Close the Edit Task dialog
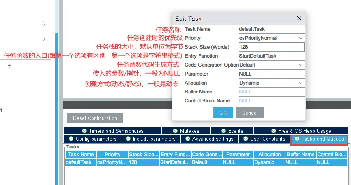351x185 pixels. point(299,18)
